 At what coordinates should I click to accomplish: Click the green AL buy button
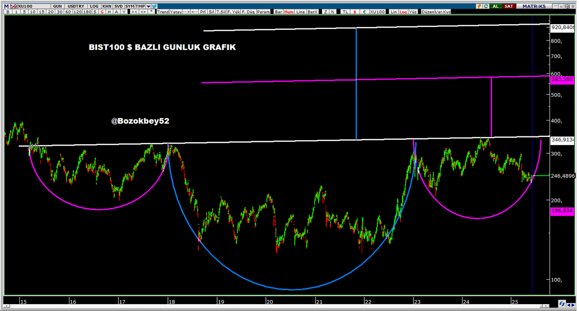click(x=496, y=6)
